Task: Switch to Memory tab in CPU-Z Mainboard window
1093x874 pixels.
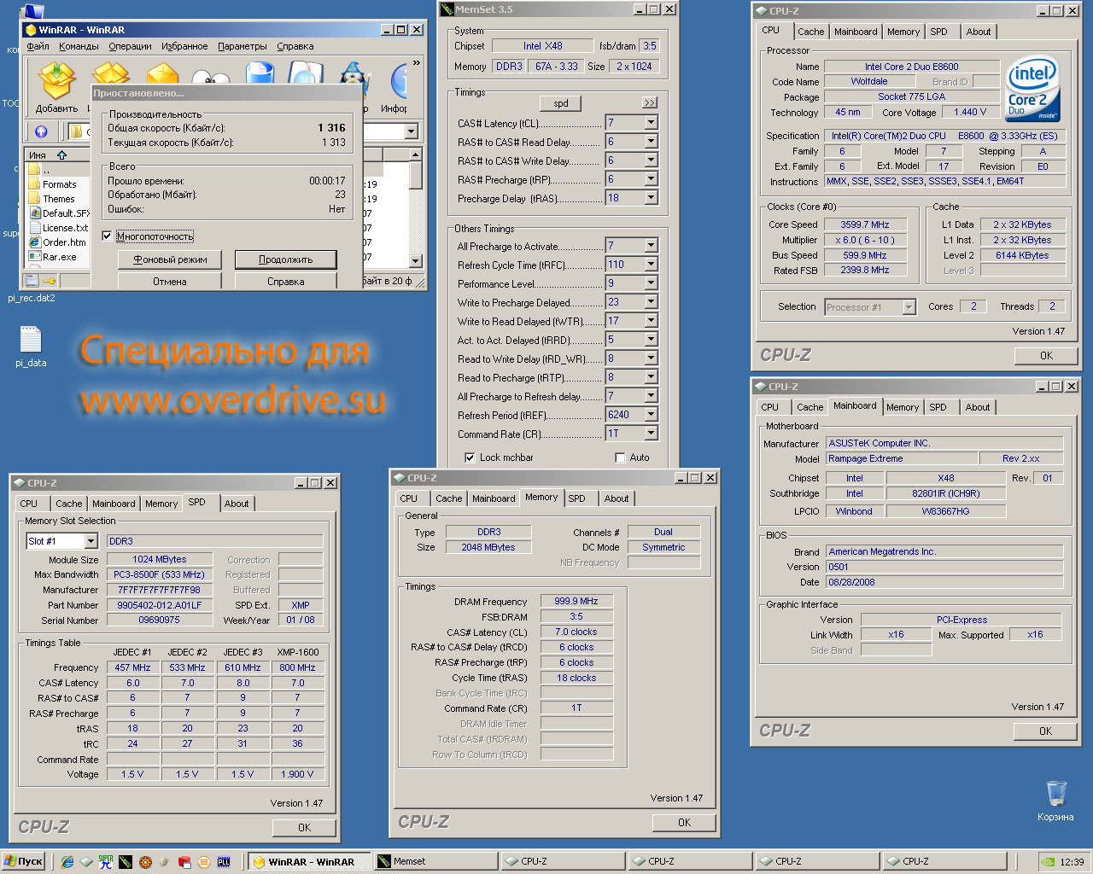Action: pos(903,407)
